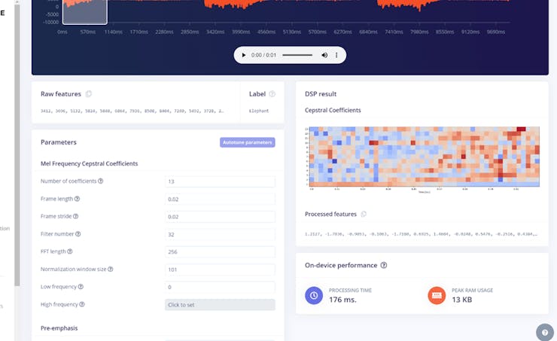Open audio player more options menu
This screenshot has width=557, height=341.
click(x=336, y=55)
